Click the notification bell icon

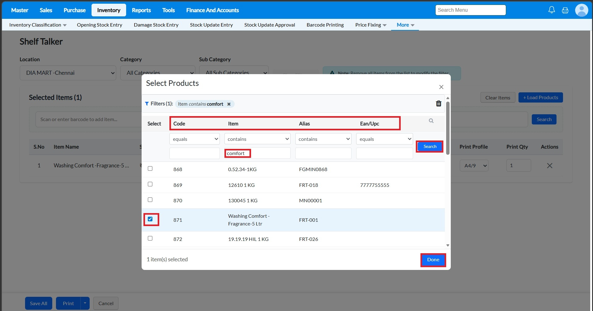point(552,10)
